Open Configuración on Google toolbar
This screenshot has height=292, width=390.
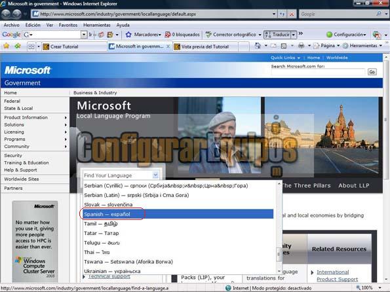[346, 35]
